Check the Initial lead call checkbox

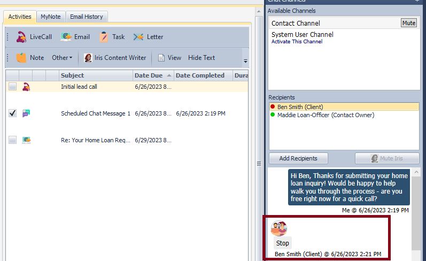[x=12, y=87]
